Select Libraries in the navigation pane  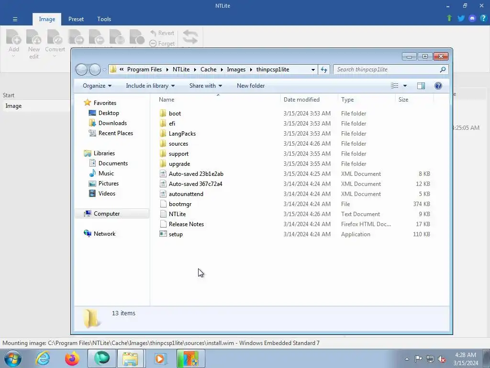[x=100, y=153]
